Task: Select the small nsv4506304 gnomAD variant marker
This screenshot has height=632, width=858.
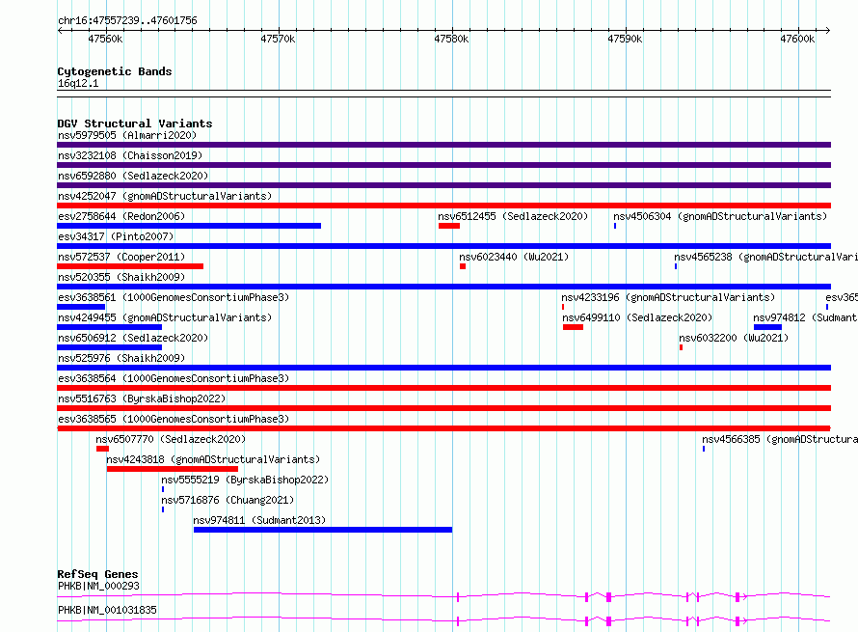Action: [x=615, y=226]
